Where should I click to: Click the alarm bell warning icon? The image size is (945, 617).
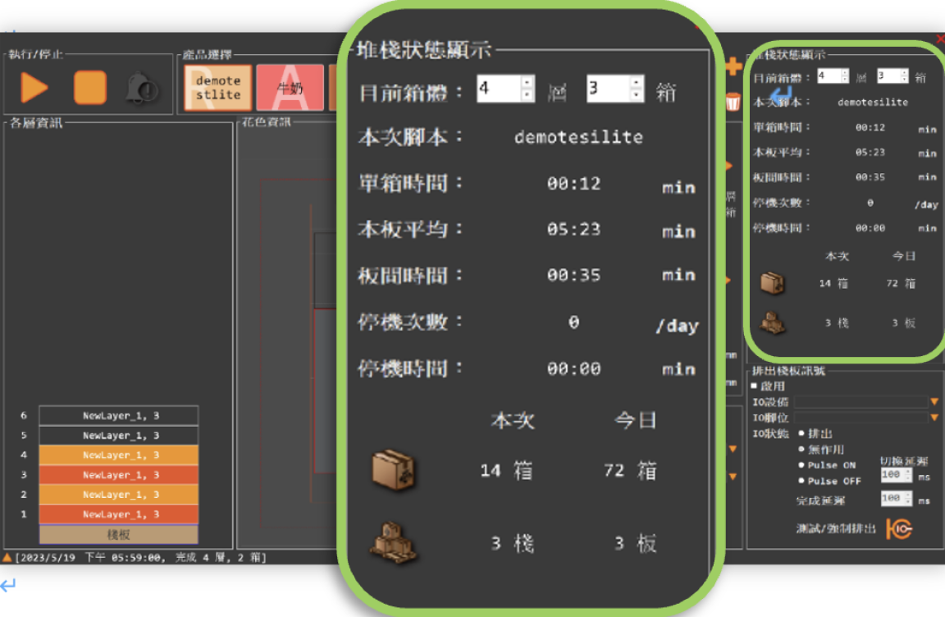point(142,88)
